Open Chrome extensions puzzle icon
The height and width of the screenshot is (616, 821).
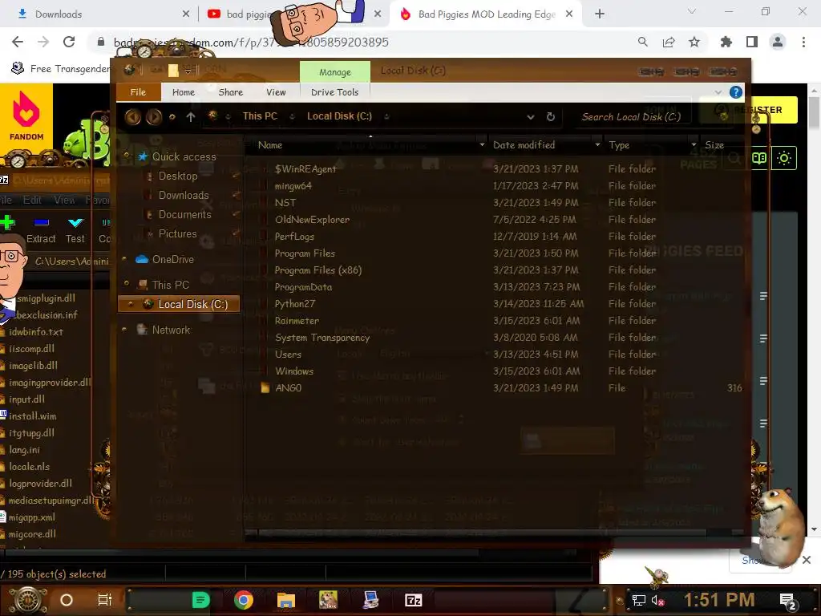point(726,42)
